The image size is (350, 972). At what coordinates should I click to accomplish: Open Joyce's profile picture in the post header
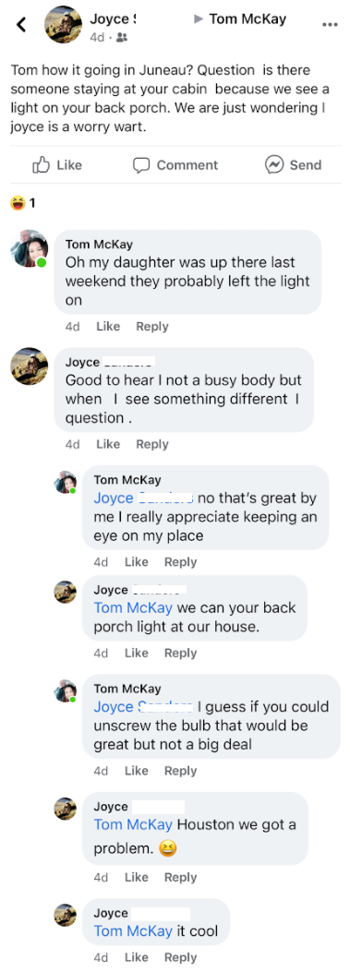click(63, 24)
